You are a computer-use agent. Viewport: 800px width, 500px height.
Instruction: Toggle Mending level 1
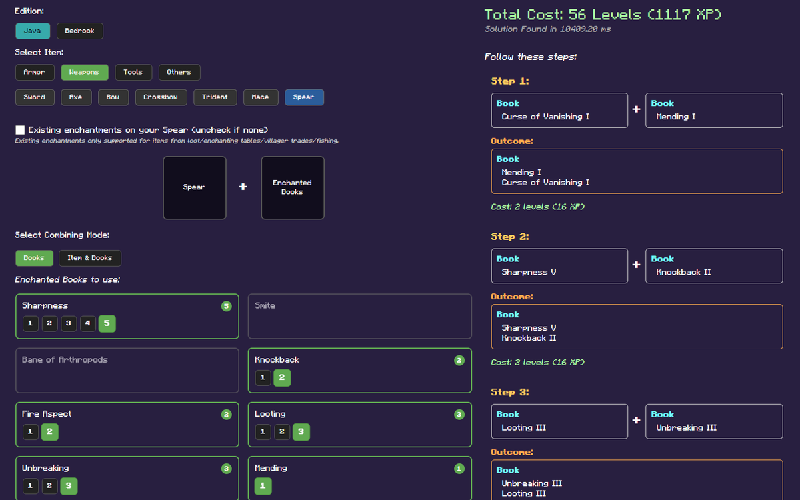[x=263, y=486]
